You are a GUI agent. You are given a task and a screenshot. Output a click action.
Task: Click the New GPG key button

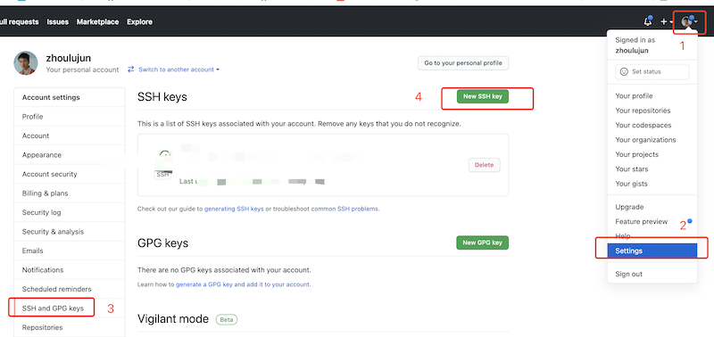[x=482, y=242]
